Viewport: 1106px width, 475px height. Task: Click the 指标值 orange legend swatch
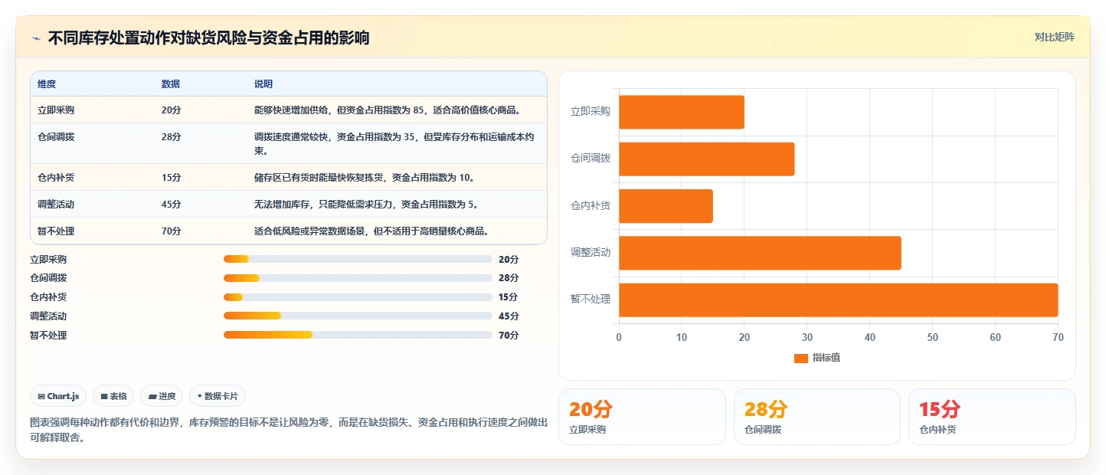point(801,358)
